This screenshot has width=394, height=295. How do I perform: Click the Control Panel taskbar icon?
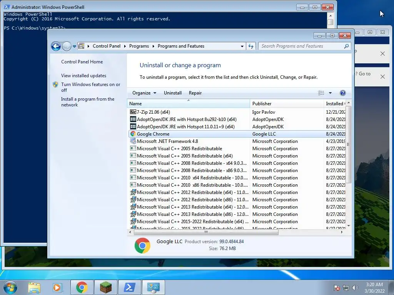coord(153,287)
